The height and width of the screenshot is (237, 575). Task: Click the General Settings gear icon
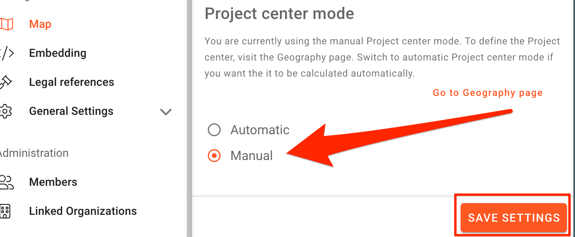5,111
